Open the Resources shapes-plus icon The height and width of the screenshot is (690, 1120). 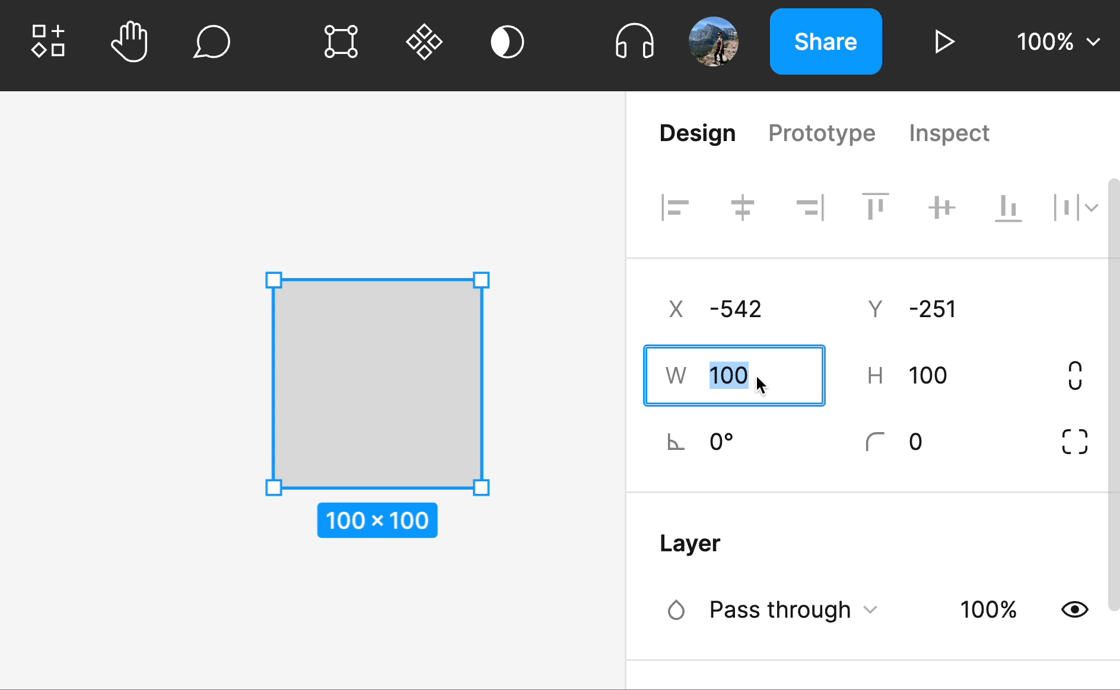pos(48,41)
